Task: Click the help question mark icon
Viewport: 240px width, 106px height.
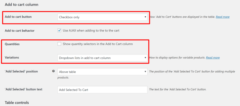Action: pos(54,71)
